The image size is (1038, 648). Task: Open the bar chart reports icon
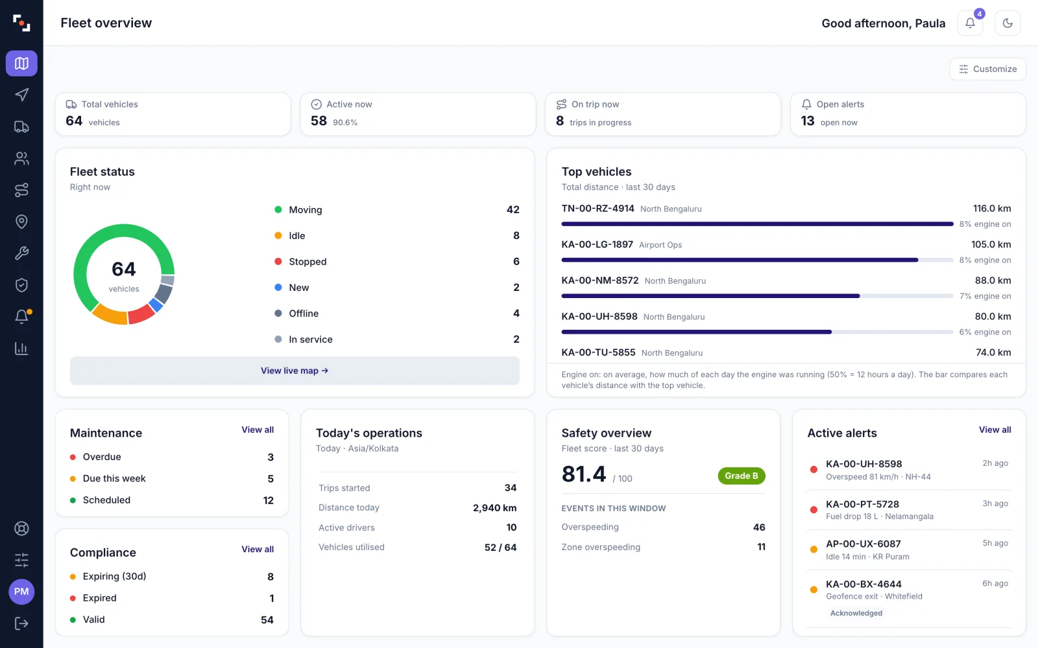tap(21, 349)
